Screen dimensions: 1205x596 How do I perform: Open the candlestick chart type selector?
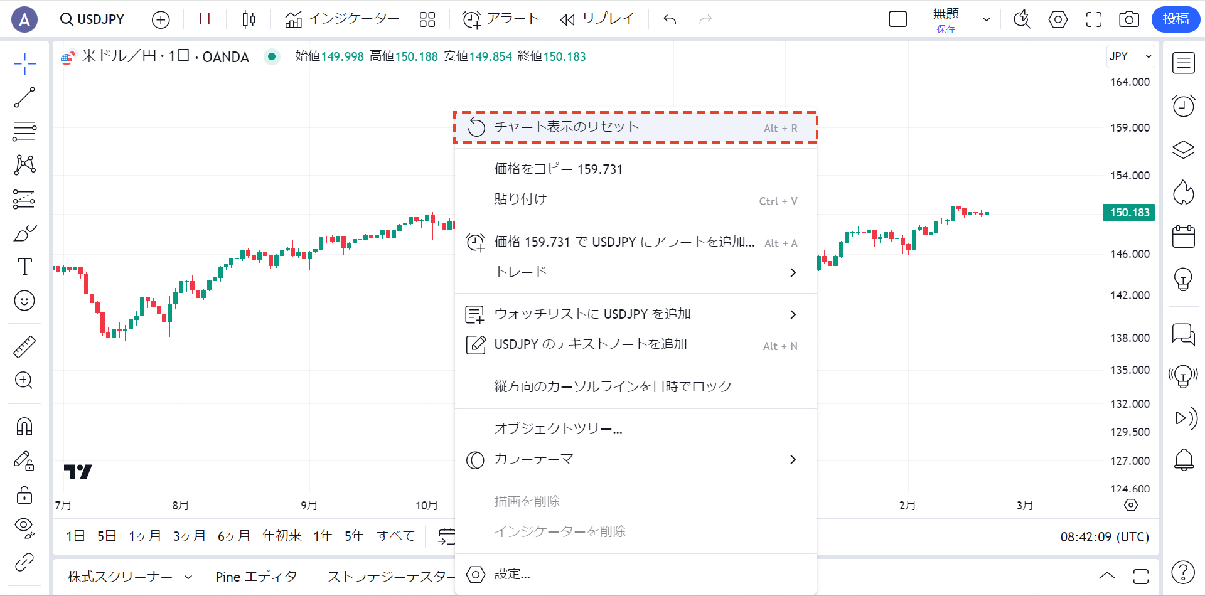tap(249, 19)
